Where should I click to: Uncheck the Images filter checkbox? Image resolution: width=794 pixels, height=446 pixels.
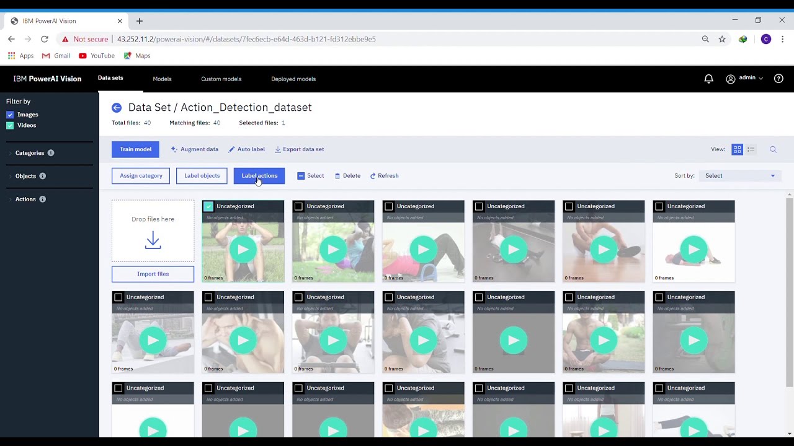(x=10, y=115)
